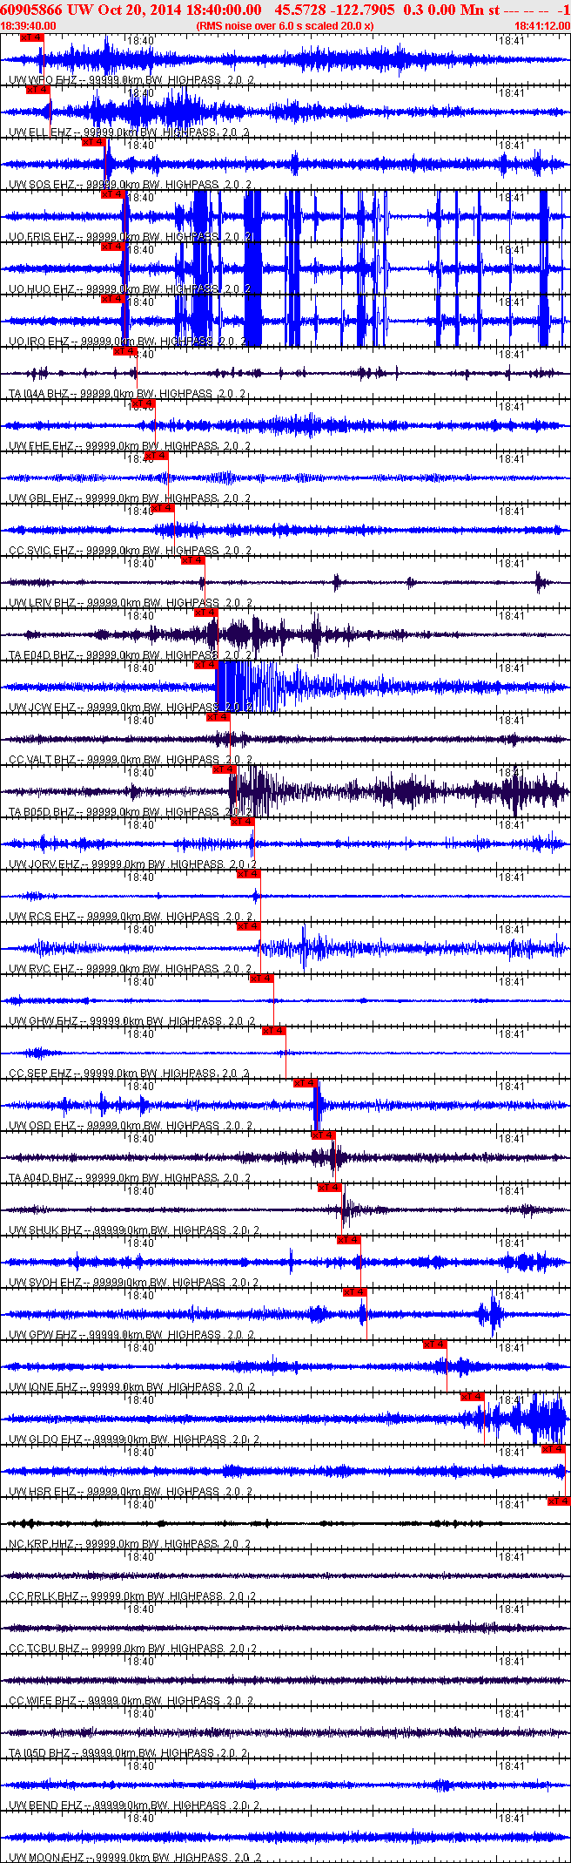Image resolution: width=571 pixels, height=1863 pixels.
Task: Select the 'CC TCBU BHZ' station label
Action: pos(44,1649)
